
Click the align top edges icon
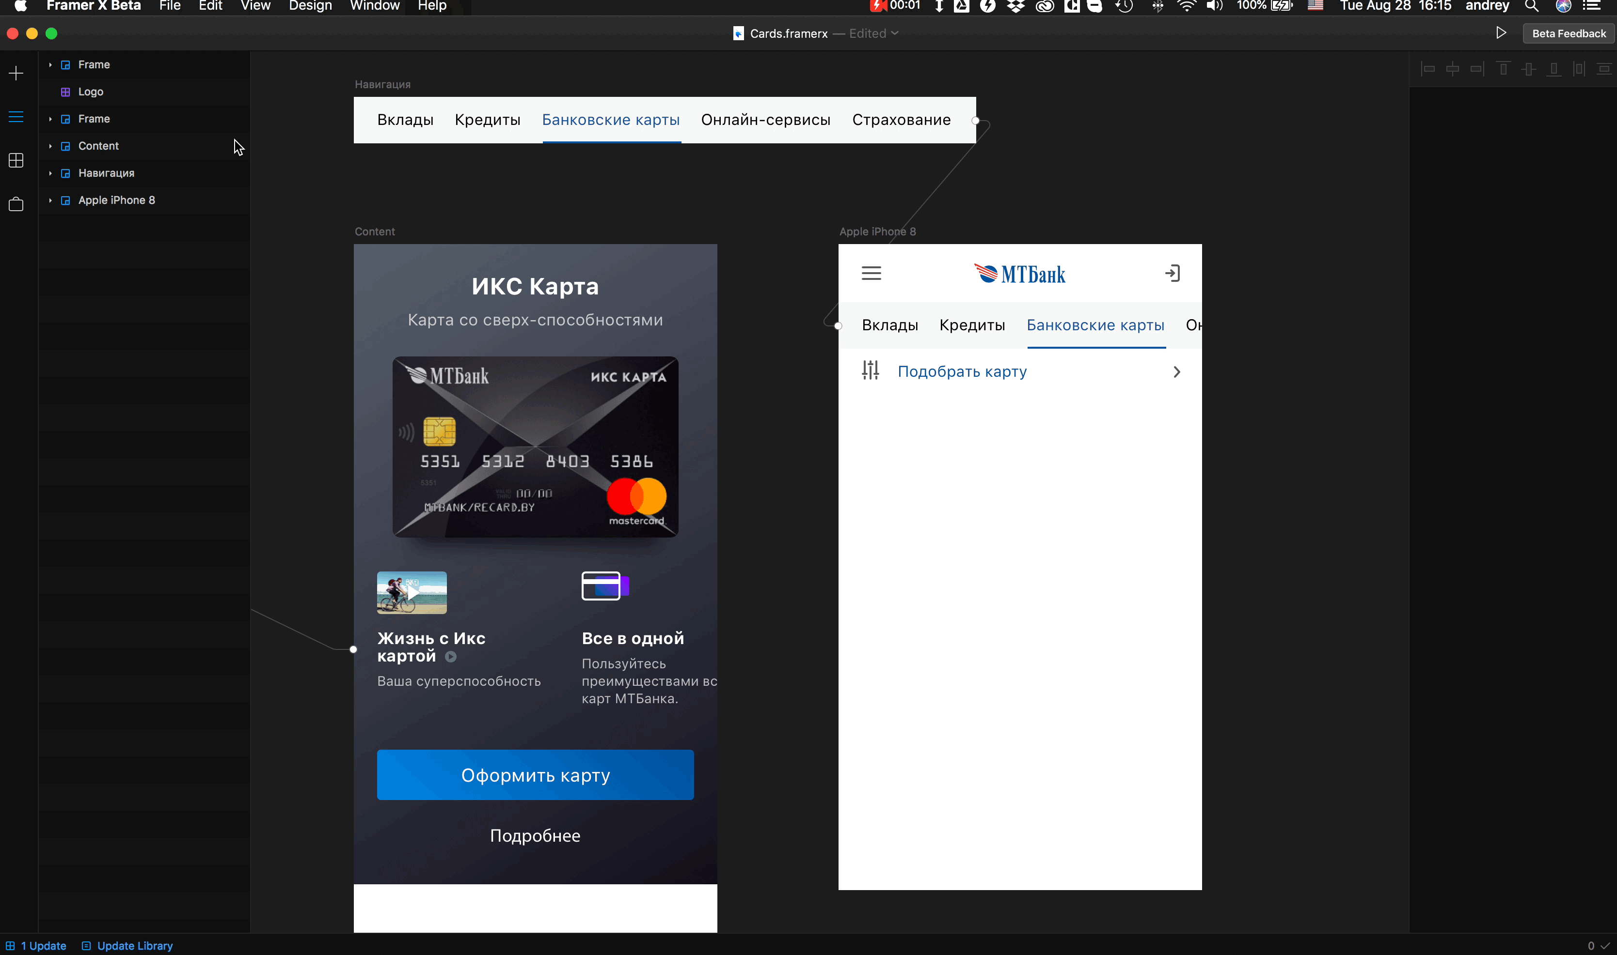(1503, 69)
